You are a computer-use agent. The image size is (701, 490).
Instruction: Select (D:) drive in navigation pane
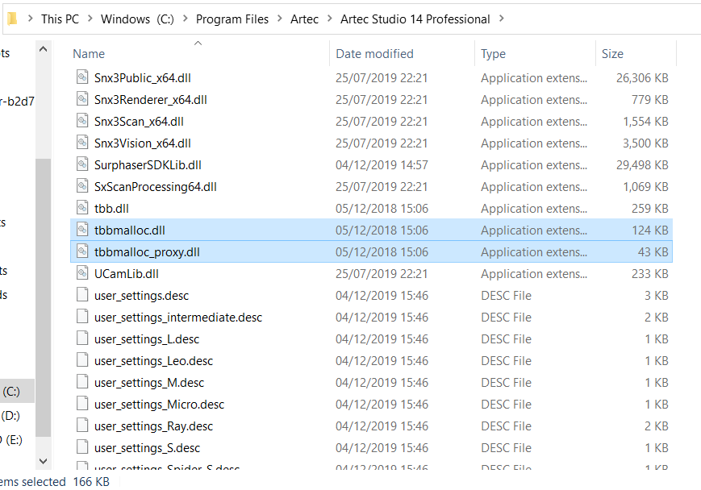(x=10, y=416)
